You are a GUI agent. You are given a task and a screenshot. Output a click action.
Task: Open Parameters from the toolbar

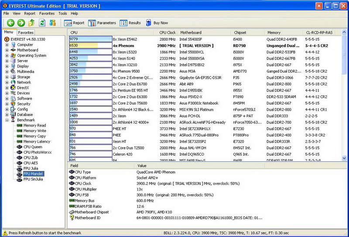point(102,23)
